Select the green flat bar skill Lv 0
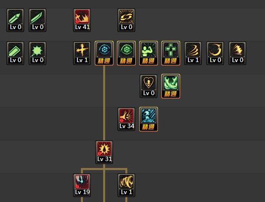 pyautogui.click(x=15, y=53)
